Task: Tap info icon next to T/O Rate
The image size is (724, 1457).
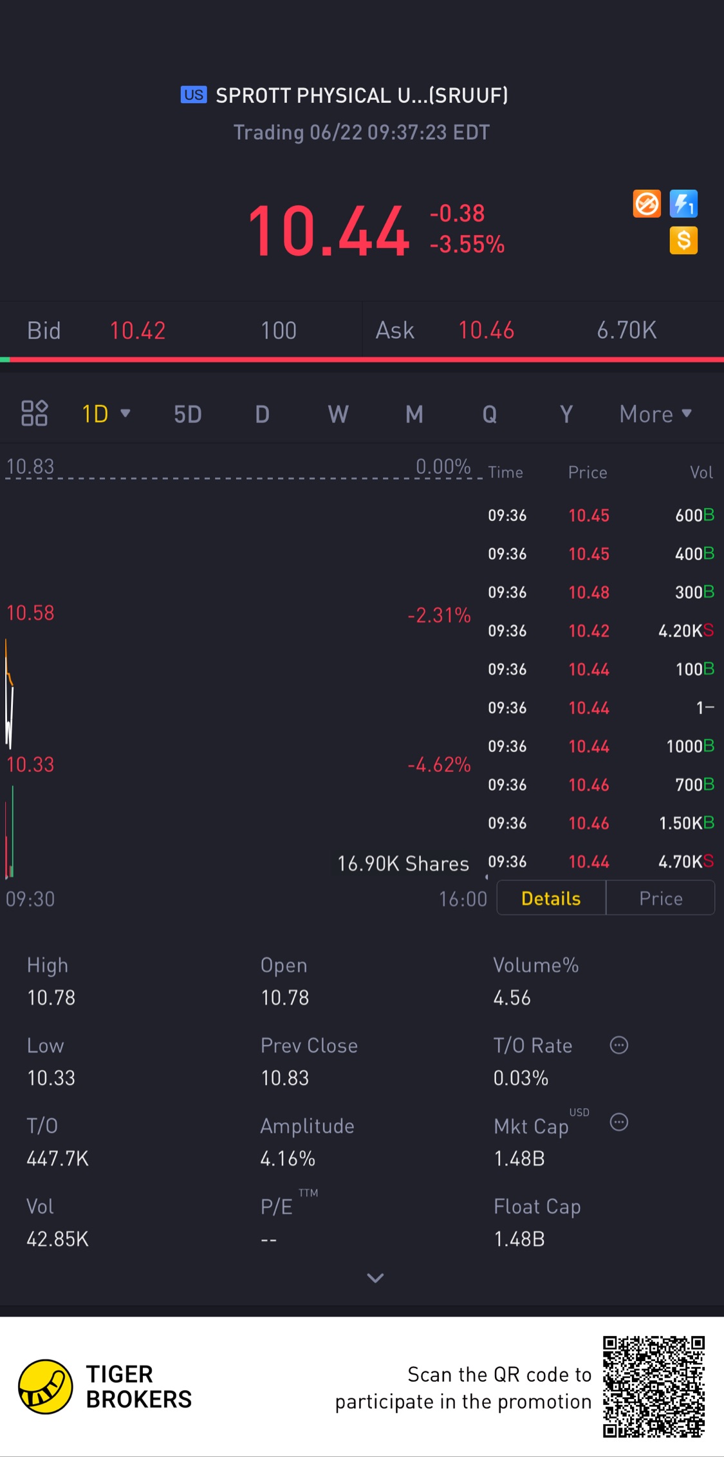Action: [x=618, y=1045]
